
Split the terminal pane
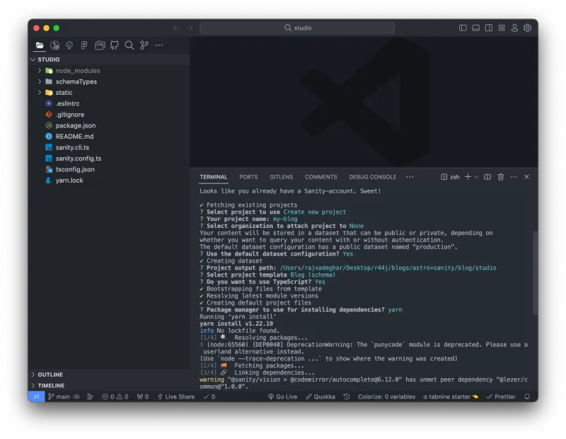487,177
